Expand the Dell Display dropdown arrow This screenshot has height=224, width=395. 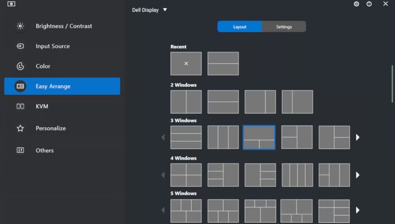click(165, 10)
